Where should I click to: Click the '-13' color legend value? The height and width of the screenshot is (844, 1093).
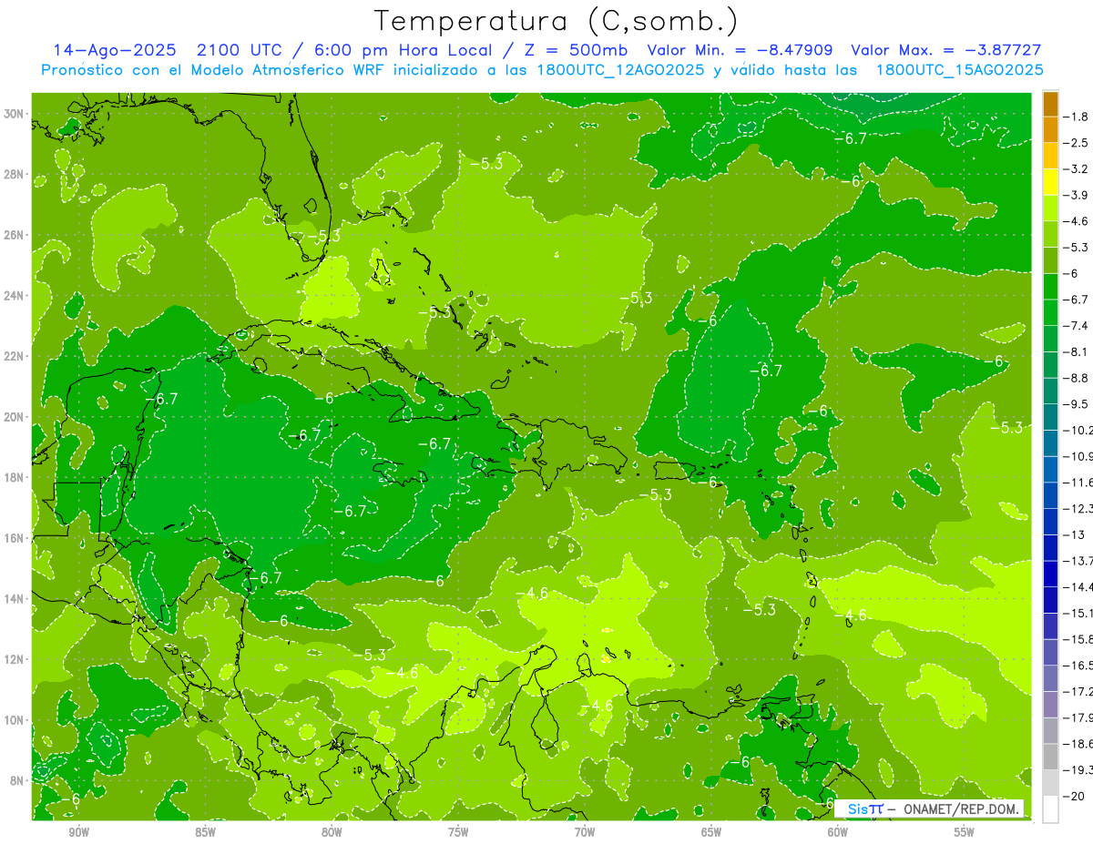(1075, 534)
